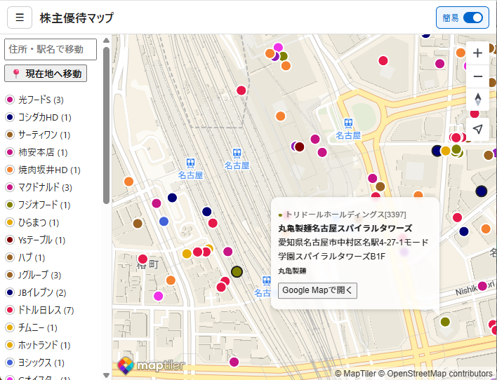Select ひらまつ (1) in legend
This screenshot has width=497, height=380.
(x=32, y=222)
